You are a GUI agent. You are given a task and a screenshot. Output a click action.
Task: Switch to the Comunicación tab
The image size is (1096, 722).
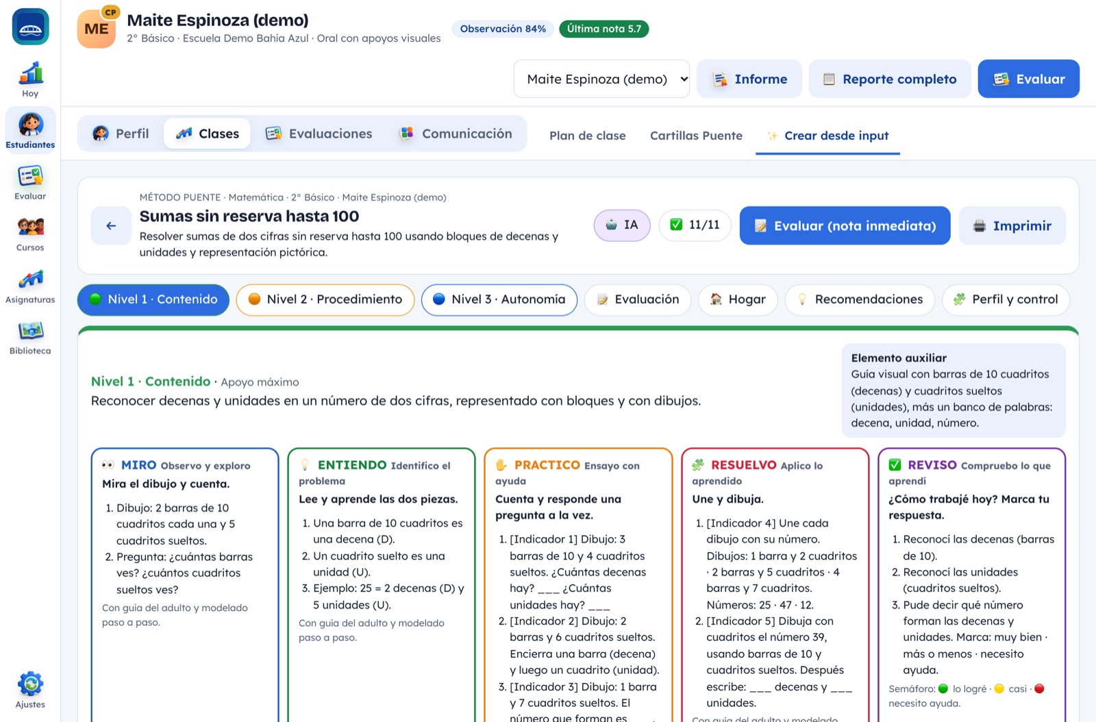pyautogui.click(x=456, y=134)
